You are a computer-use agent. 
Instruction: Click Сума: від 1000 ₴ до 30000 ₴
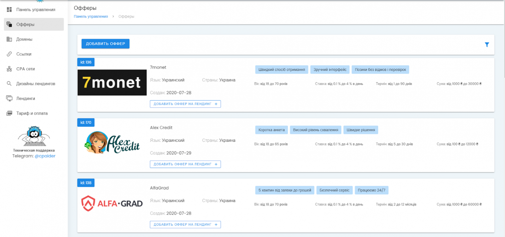[x=459, y=84]
